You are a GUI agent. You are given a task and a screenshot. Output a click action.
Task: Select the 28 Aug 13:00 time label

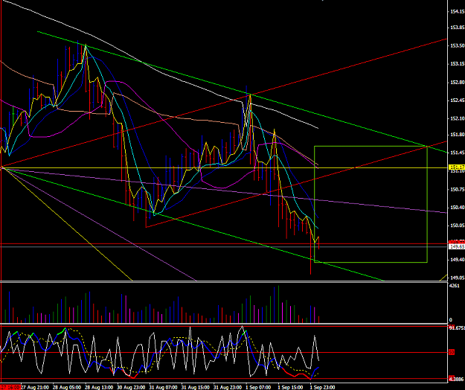(99, 387)
